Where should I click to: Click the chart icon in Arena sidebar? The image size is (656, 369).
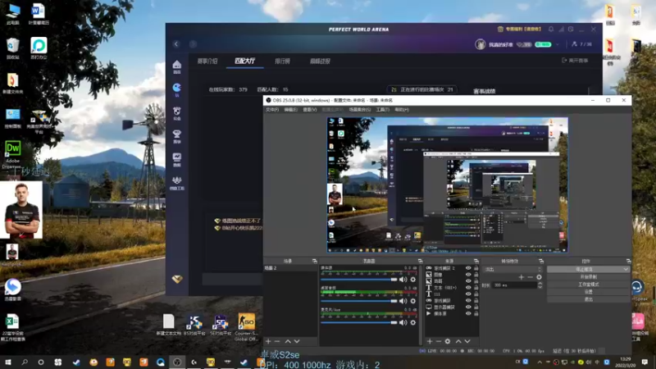tap(177, 157)
